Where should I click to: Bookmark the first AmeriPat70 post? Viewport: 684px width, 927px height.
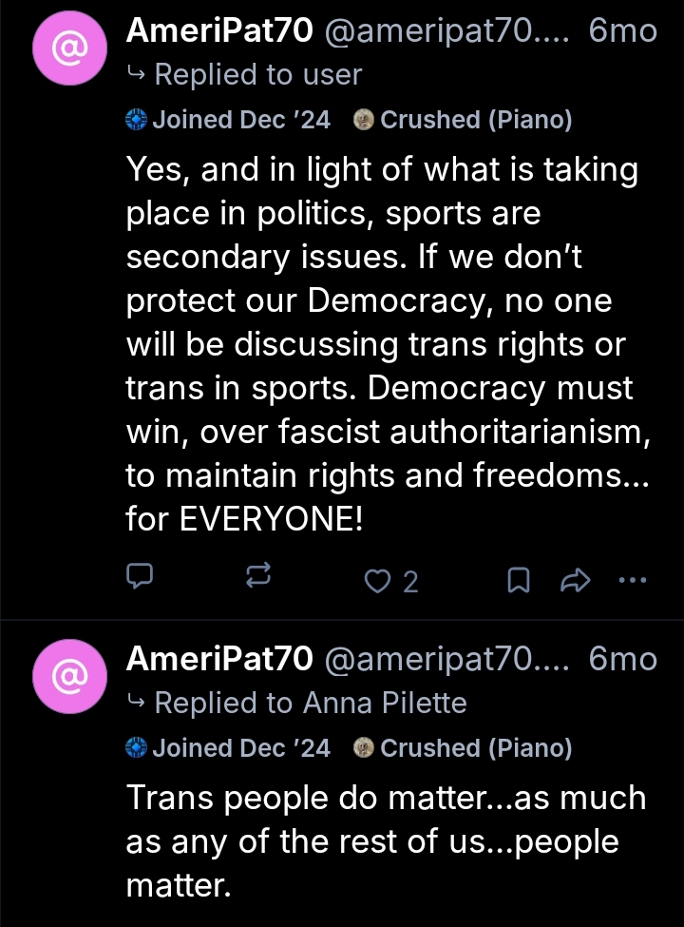pyautogui.click(x=518, y=579)
